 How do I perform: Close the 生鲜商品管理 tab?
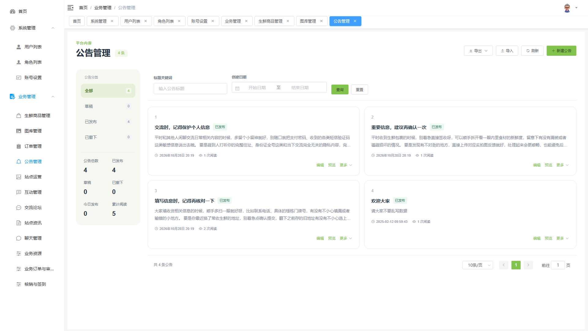pos(288,21)
